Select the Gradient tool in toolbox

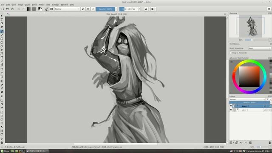click(x=2, y=81)
